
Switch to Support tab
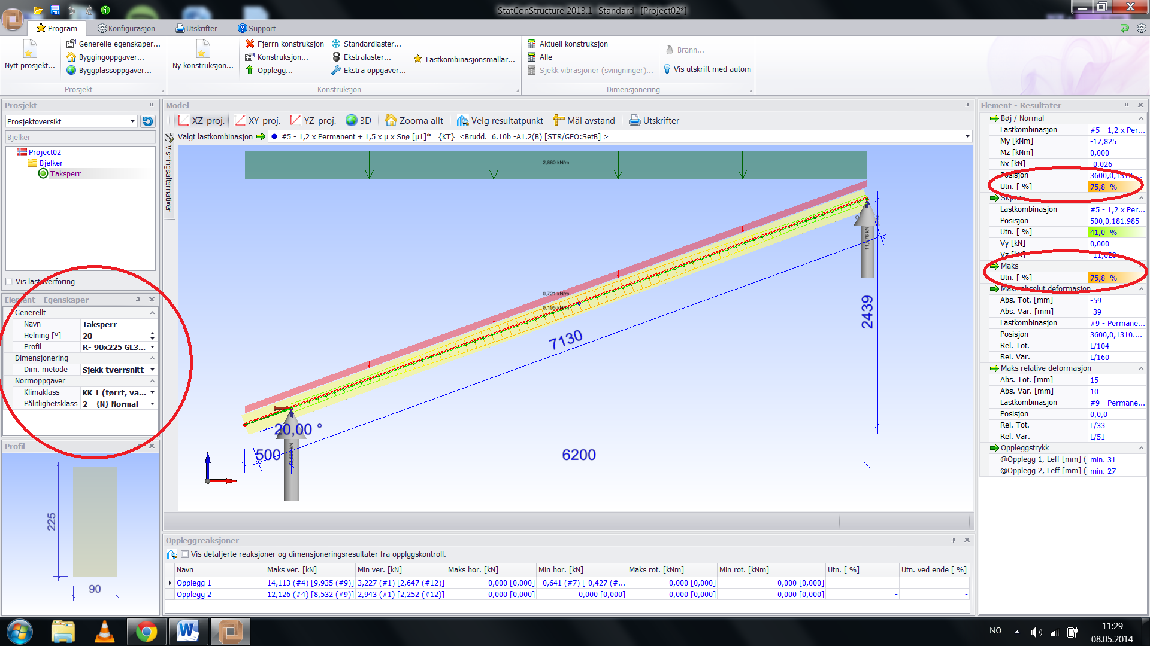click(256, 28)
